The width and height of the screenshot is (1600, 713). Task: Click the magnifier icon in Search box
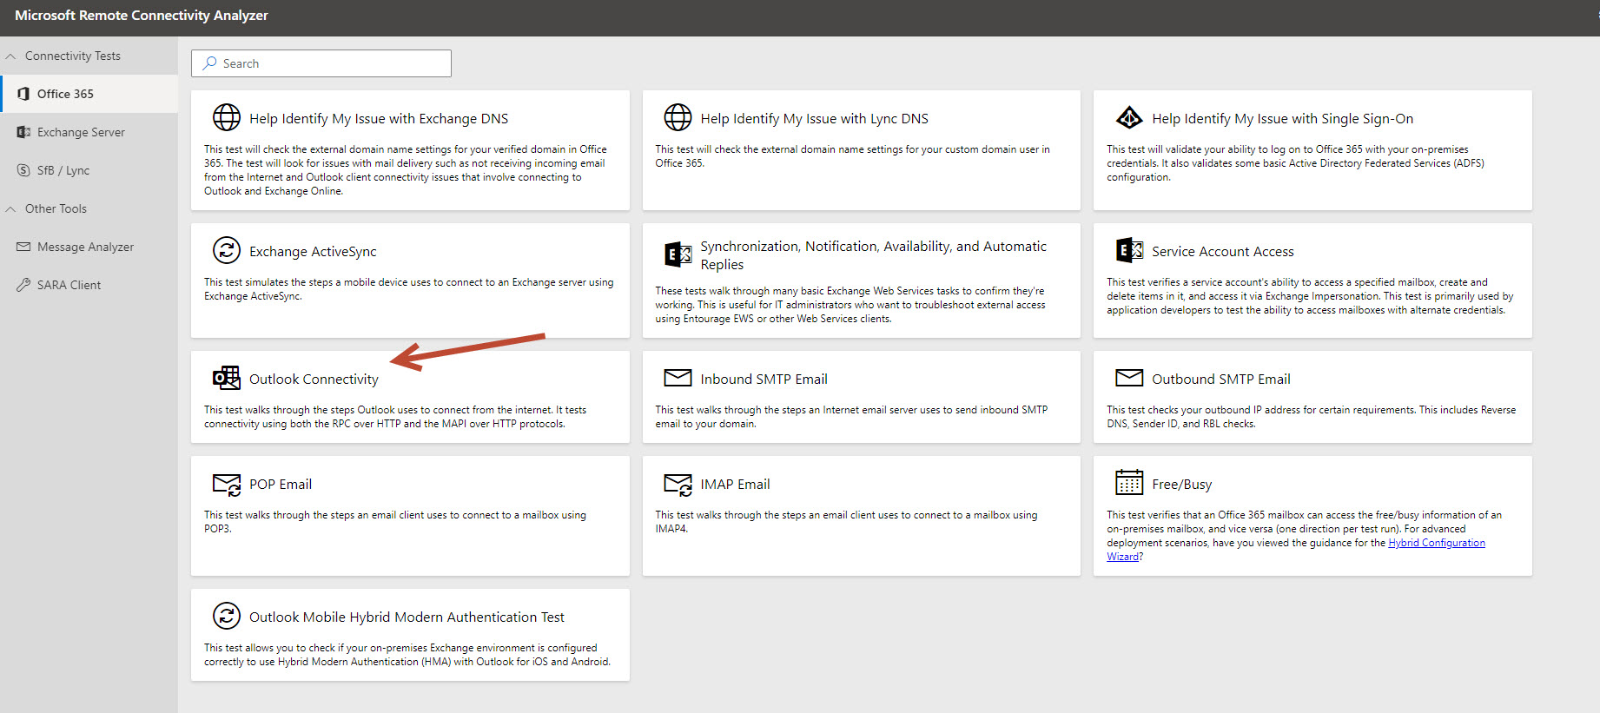tap(209, 63)
